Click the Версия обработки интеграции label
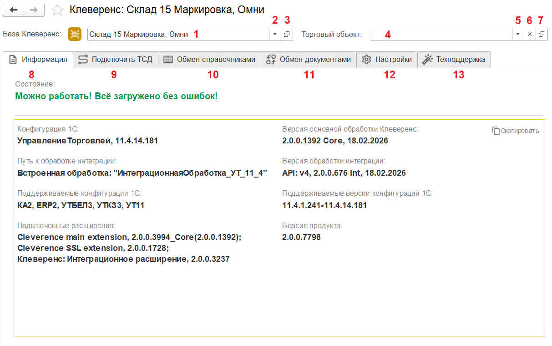Image resolution: width=552 pixels, height=346 pixels. 334,161
